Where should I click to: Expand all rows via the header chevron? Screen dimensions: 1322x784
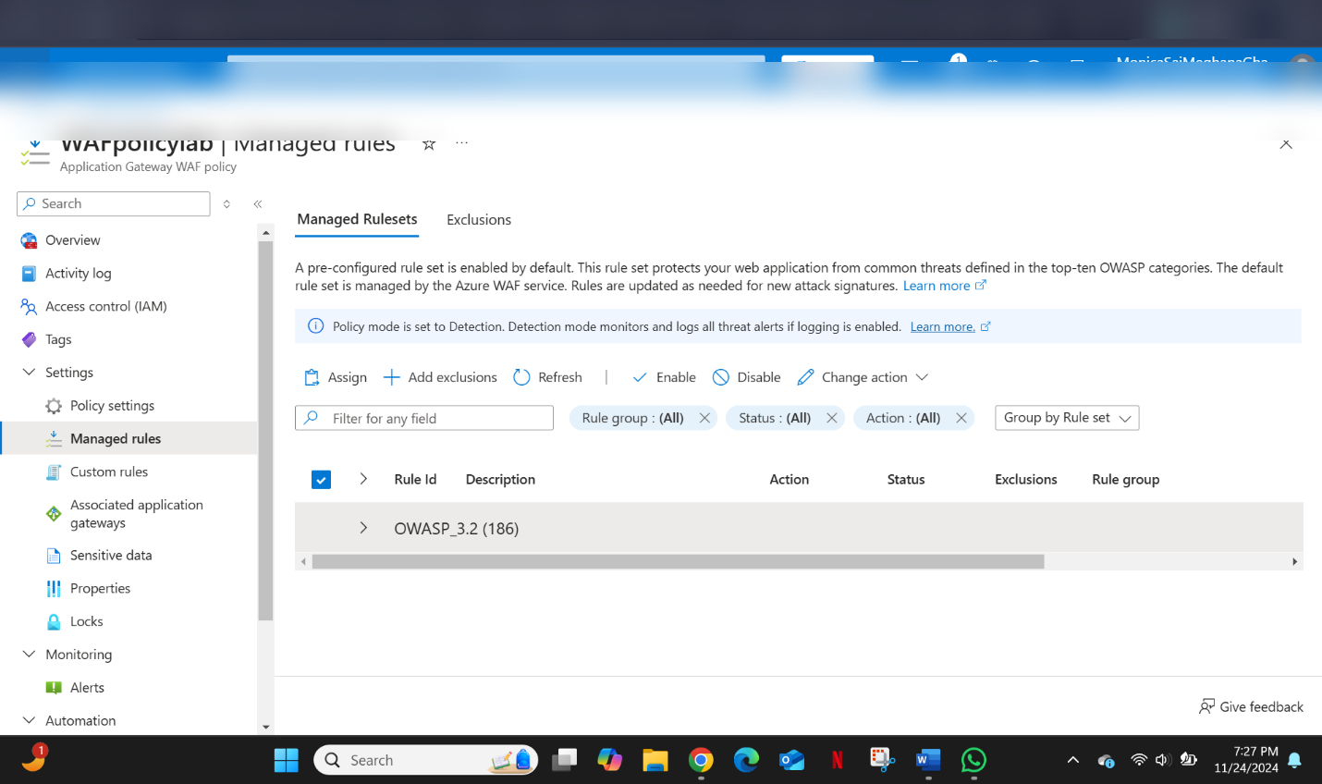(x=363, y=479)
